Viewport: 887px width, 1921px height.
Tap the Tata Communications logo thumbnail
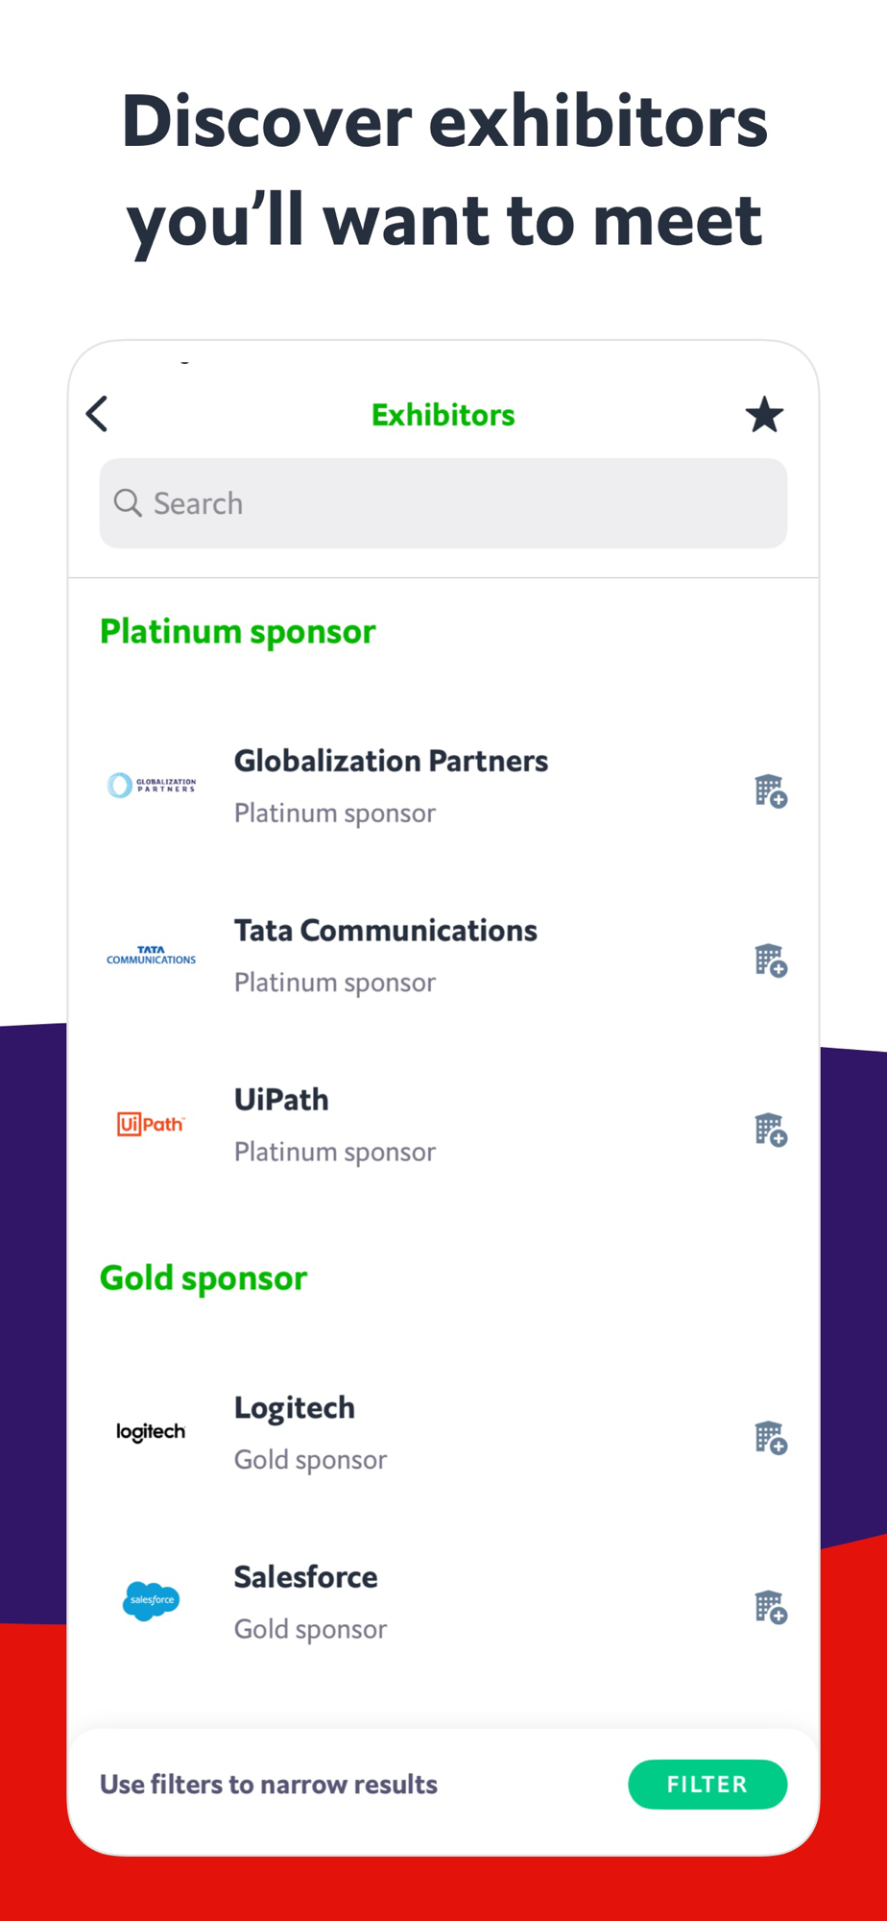pos(152,955)
